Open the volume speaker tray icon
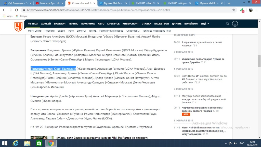This screenshot has height=147, width=261. [x=235, y=143]
